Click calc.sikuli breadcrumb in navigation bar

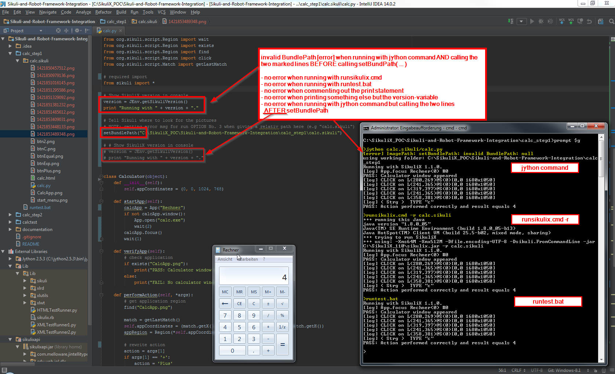pyautogui.click(x=144, y=22)
